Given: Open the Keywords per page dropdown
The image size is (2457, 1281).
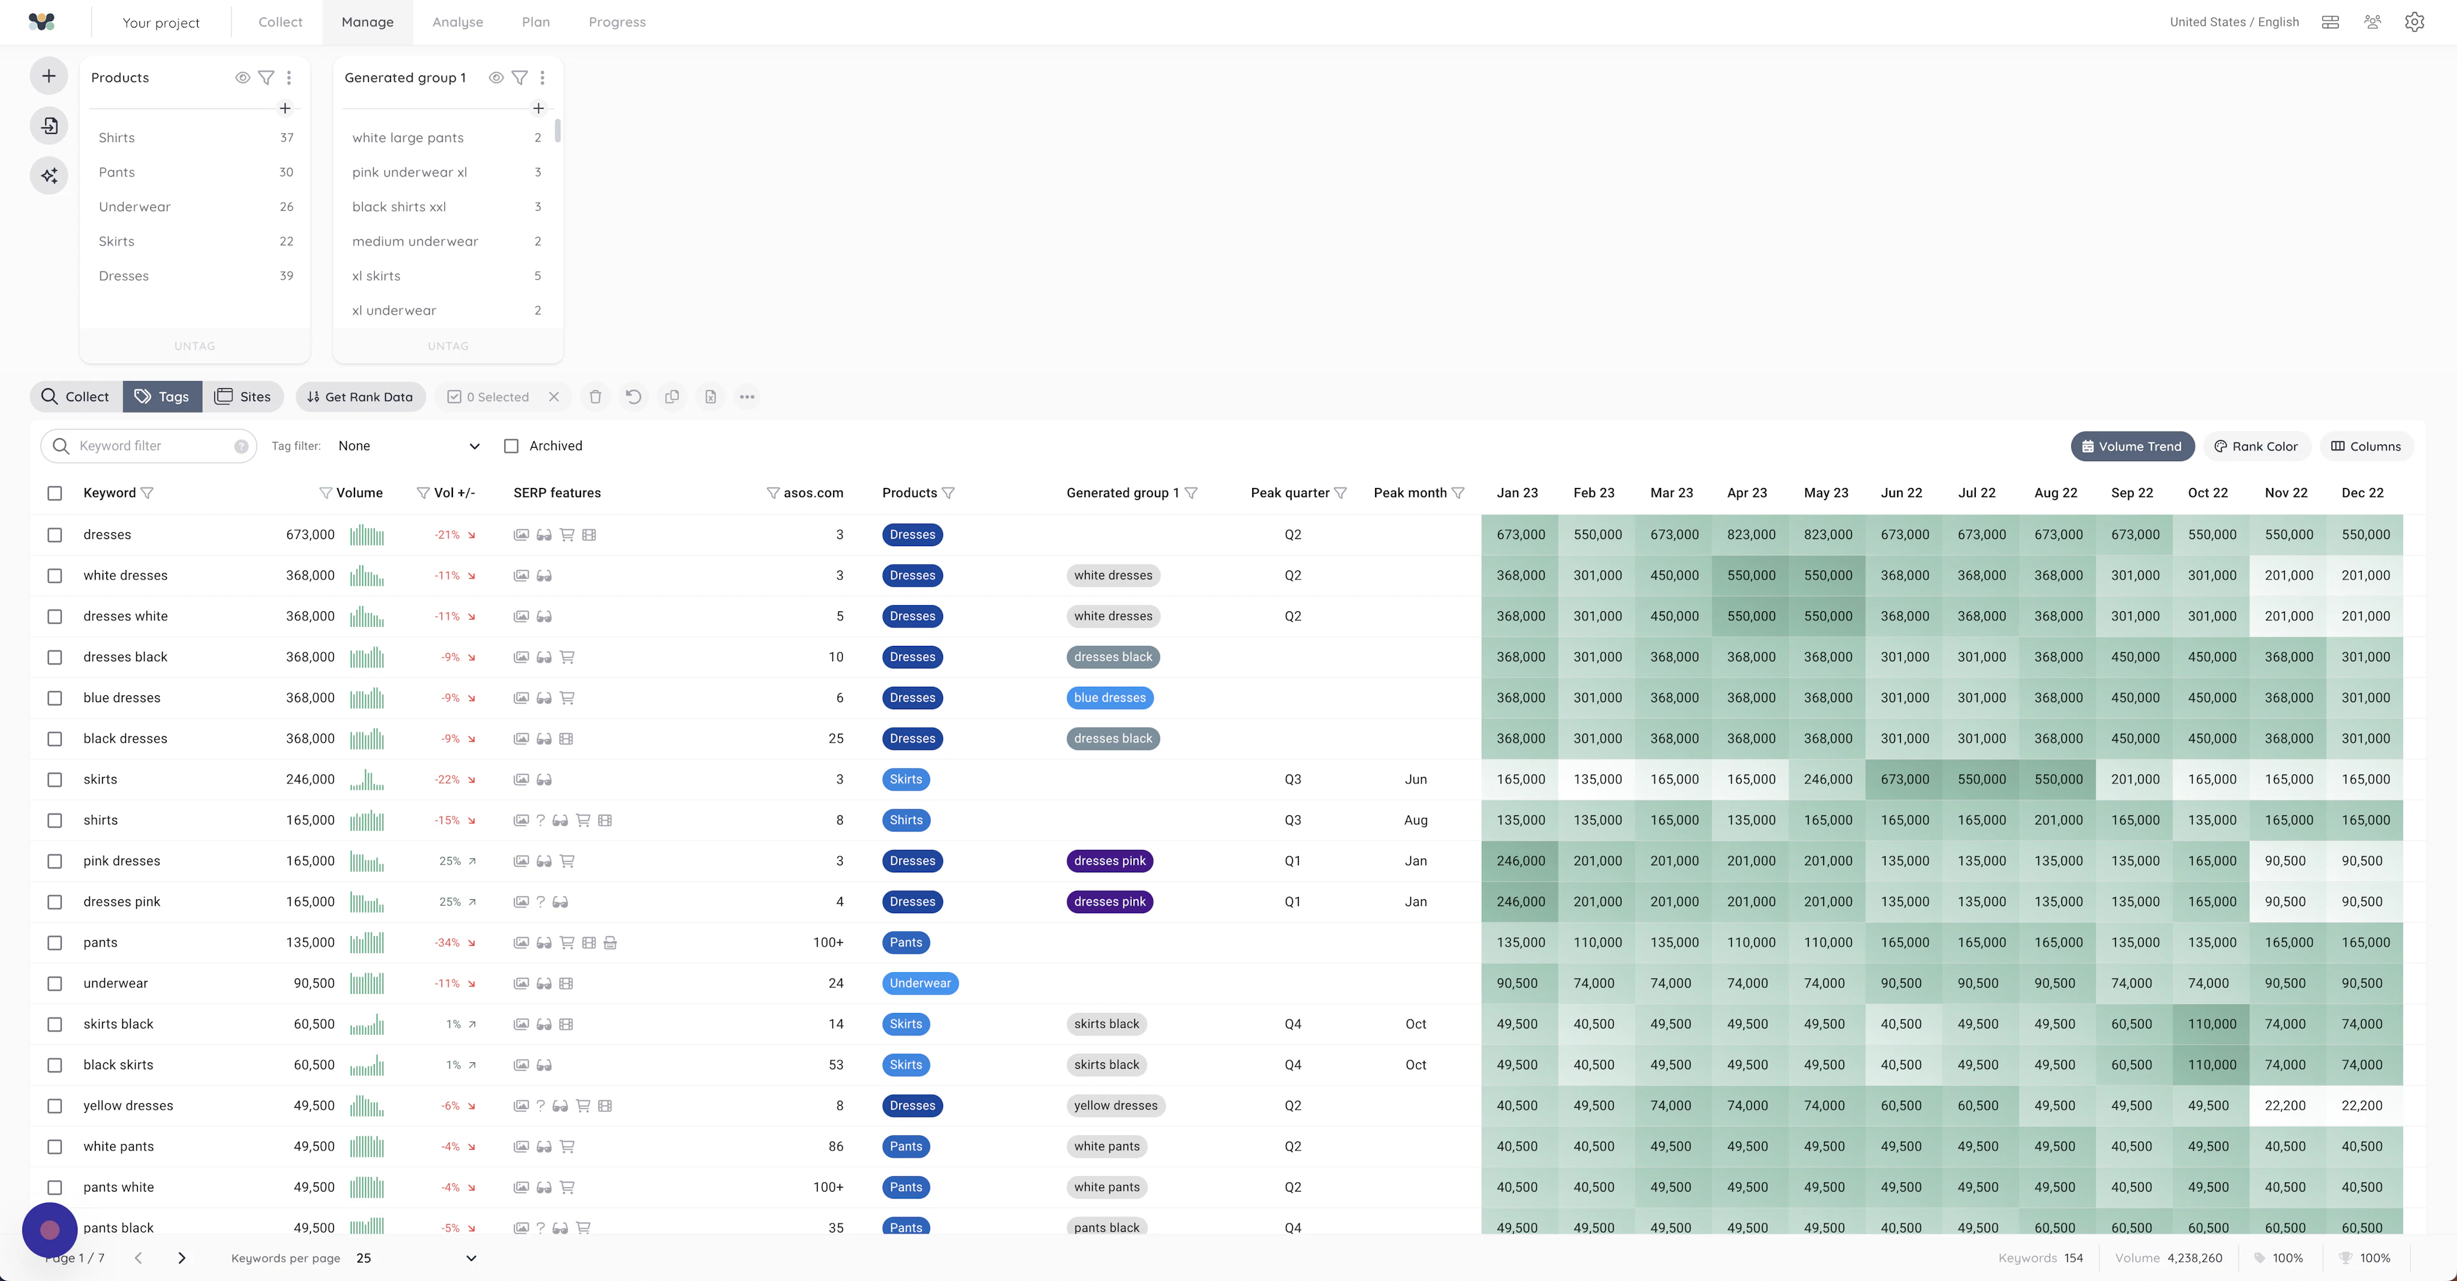Looking at the screenshot, I should tap(415, 1258).
